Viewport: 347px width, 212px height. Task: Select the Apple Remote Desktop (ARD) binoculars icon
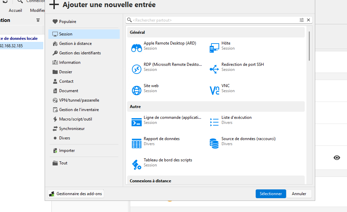137,48
